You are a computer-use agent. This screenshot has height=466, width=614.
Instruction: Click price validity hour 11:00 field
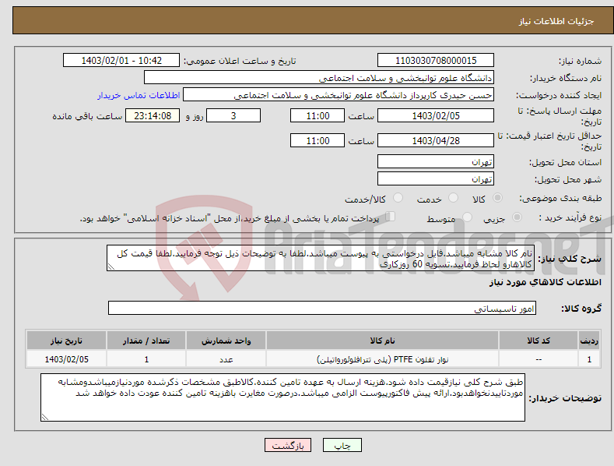click(318, 140)
